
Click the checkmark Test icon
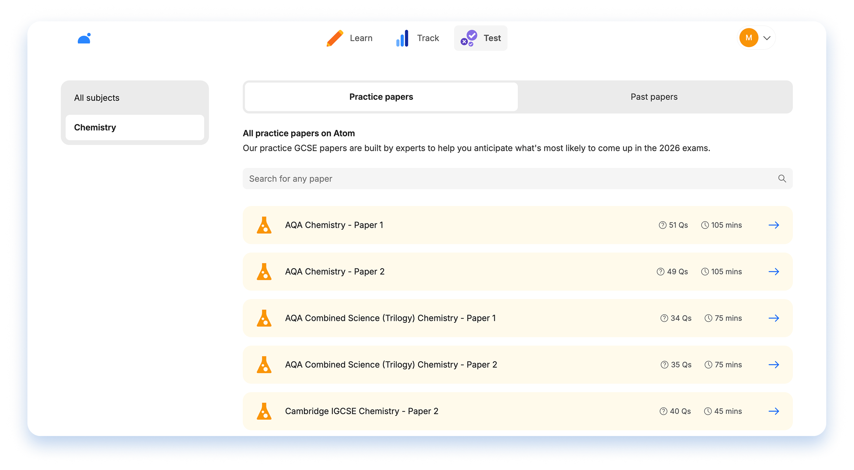pos(469,38)
